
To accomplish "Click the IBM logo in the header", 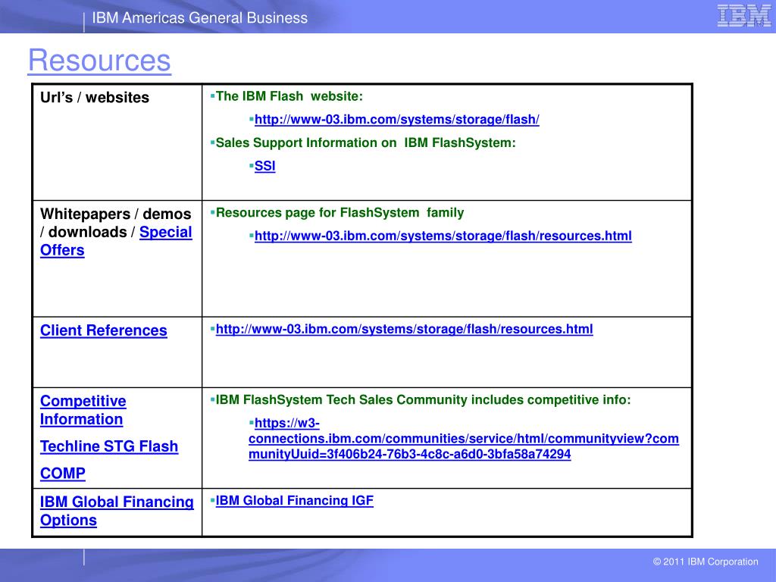I will tap(744, 16).
